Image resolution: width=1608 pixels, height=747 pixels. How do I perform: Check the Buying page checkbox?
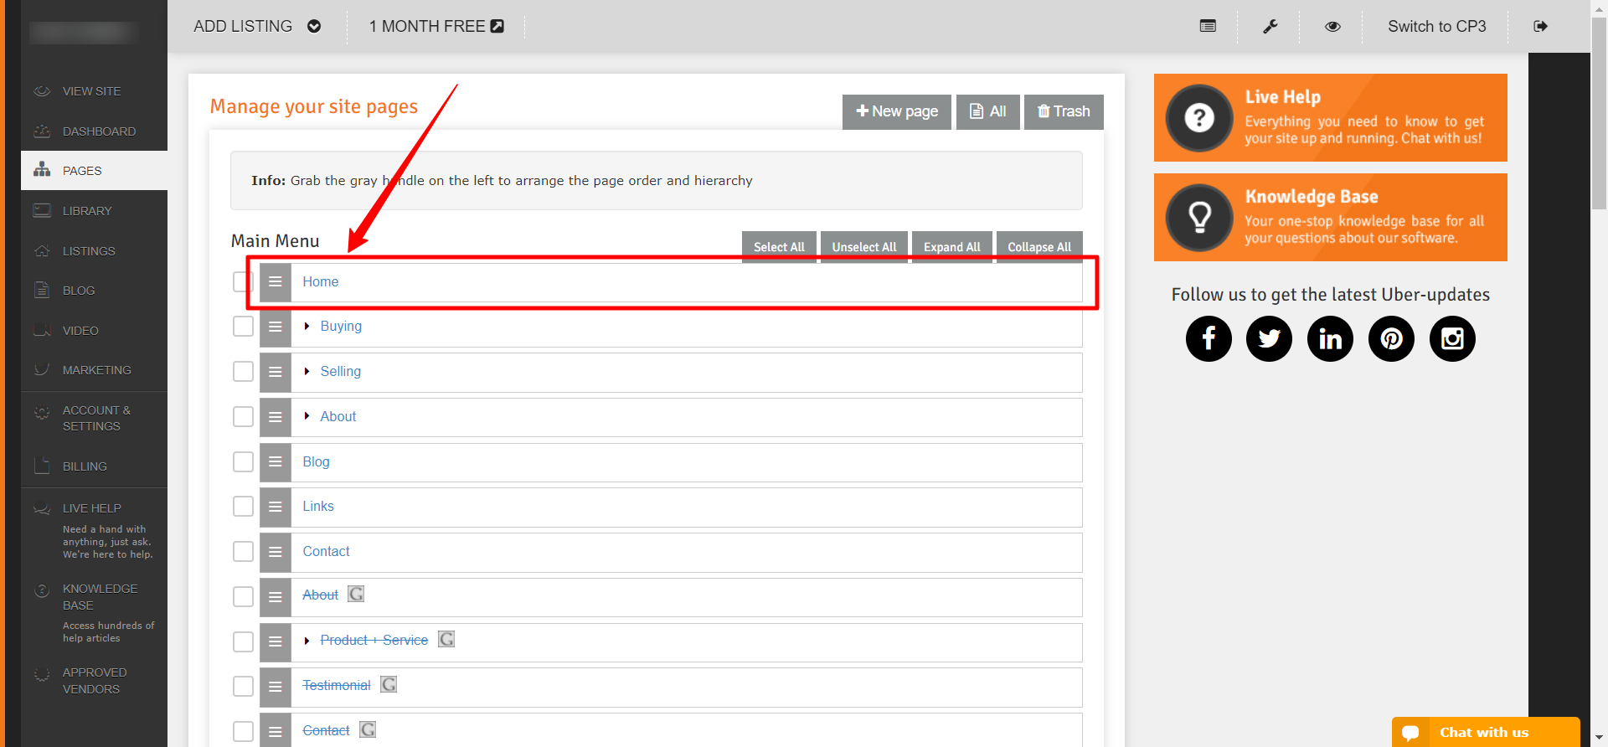[243, 326]
